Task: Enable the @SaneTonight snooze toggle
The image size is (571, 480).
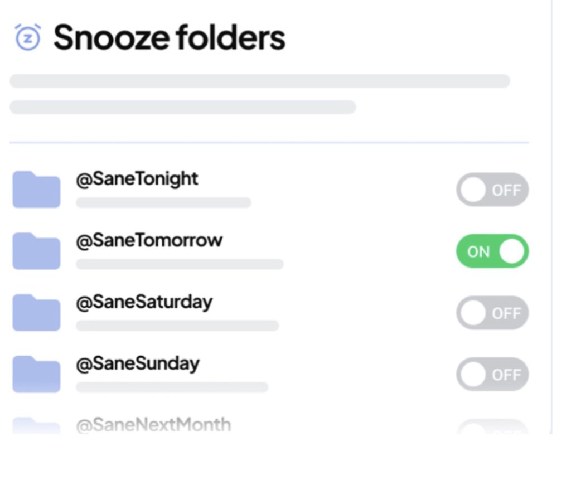Action: pyautogui.click(x=492, y=190)
